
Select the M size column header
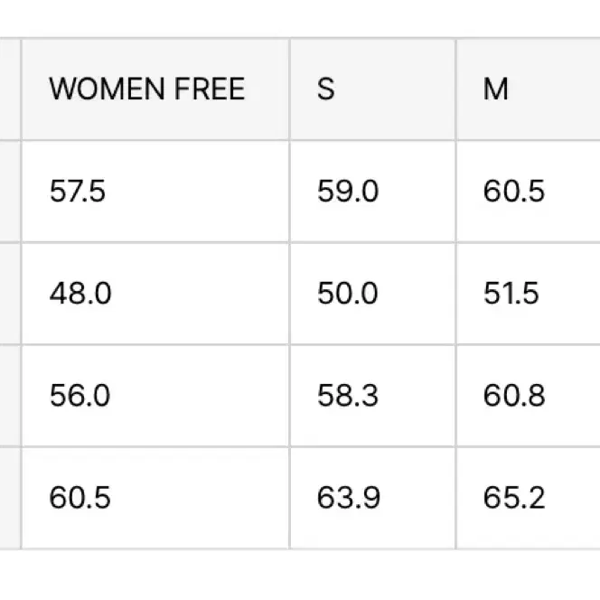coord(529,89)
